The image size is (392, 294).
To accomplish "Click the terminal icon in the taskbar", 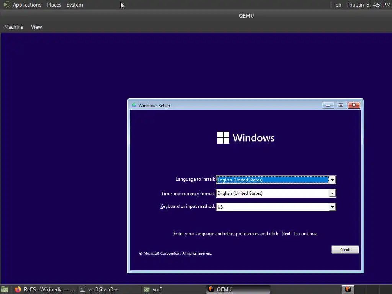I will tap(82, 289).
